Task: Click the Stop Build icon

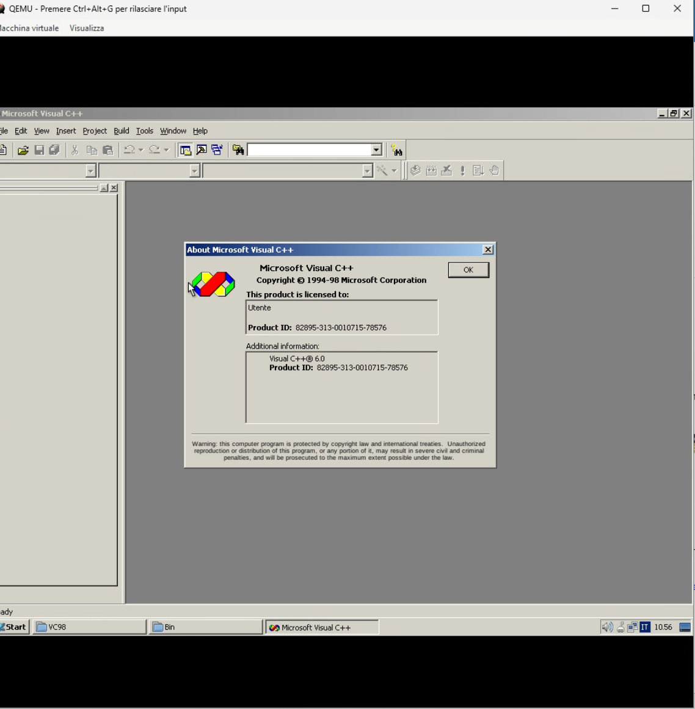Action: tap(447, 170)
